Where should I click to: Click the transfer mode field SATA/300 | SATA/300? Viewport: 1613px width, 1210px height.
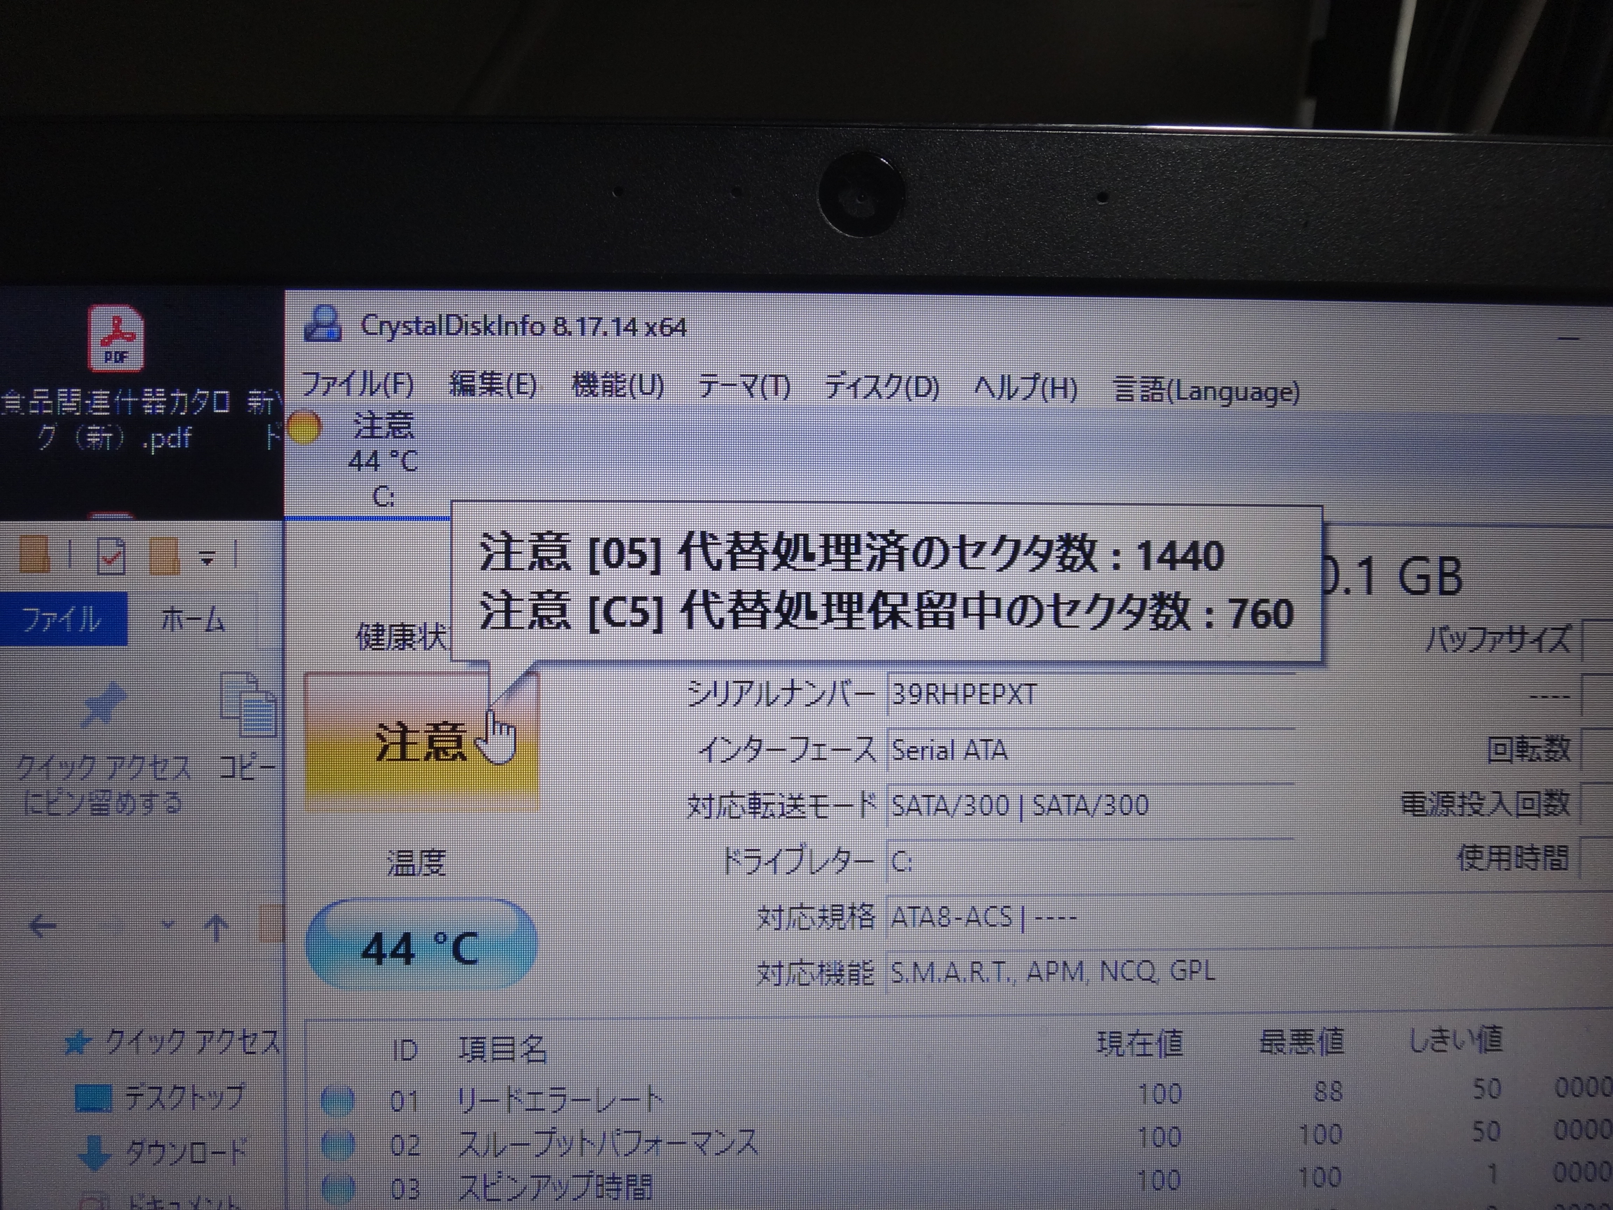coord(1090,806)
